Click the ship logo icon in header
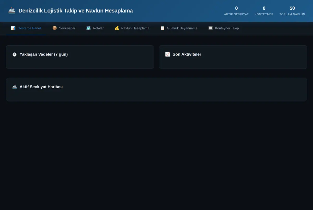The height and width of the screenshot is (210, 313). point(12,11)
